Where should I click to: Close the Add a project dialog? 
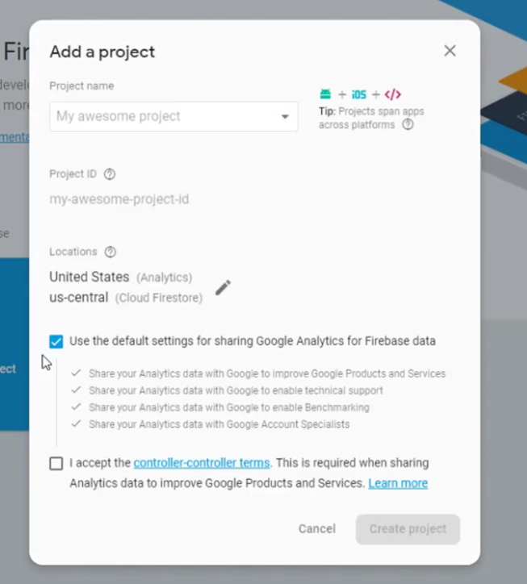tap(450, 51)
